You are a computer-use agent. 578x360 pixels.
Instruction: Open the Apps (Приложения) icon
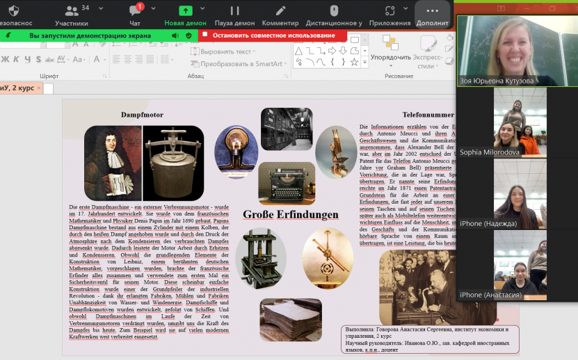pos(390,15)
